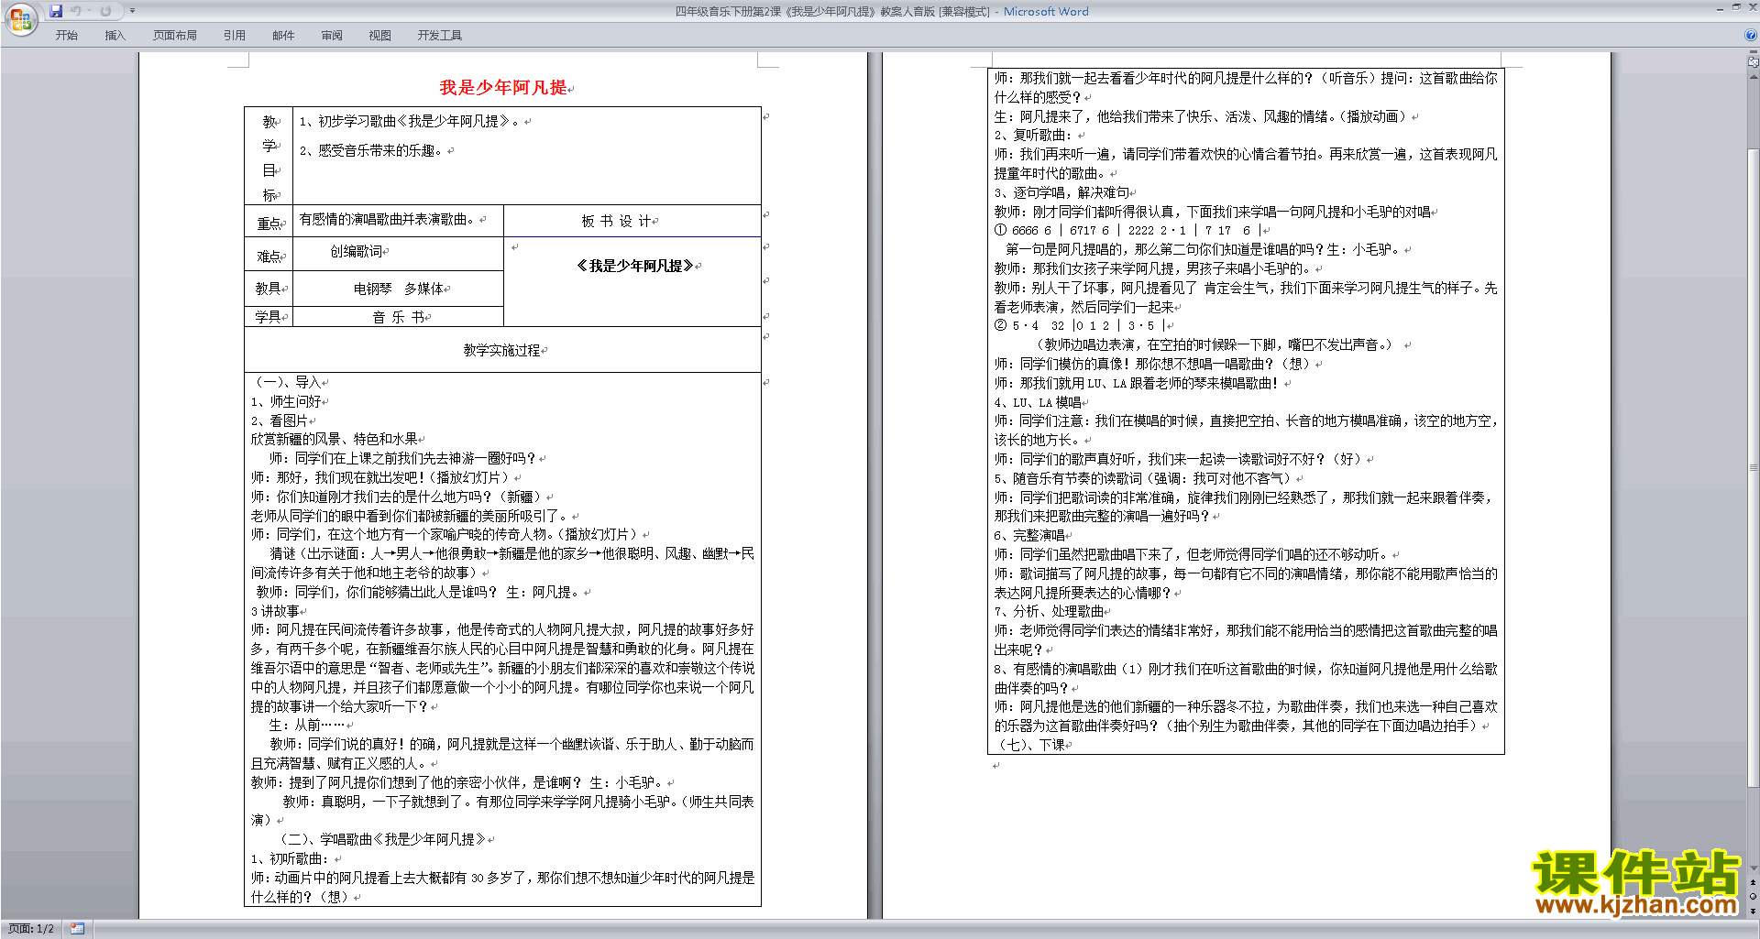1760x939 pixels.
Task: Click the line 7、分析、处理歌曲
Action: pos(1049,611)
